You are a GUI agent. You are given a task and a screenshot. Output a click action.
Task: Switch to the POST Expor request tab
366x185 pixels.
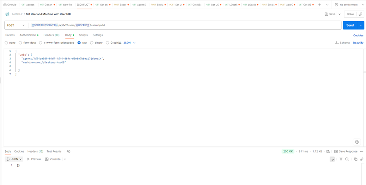pos(121,5)
